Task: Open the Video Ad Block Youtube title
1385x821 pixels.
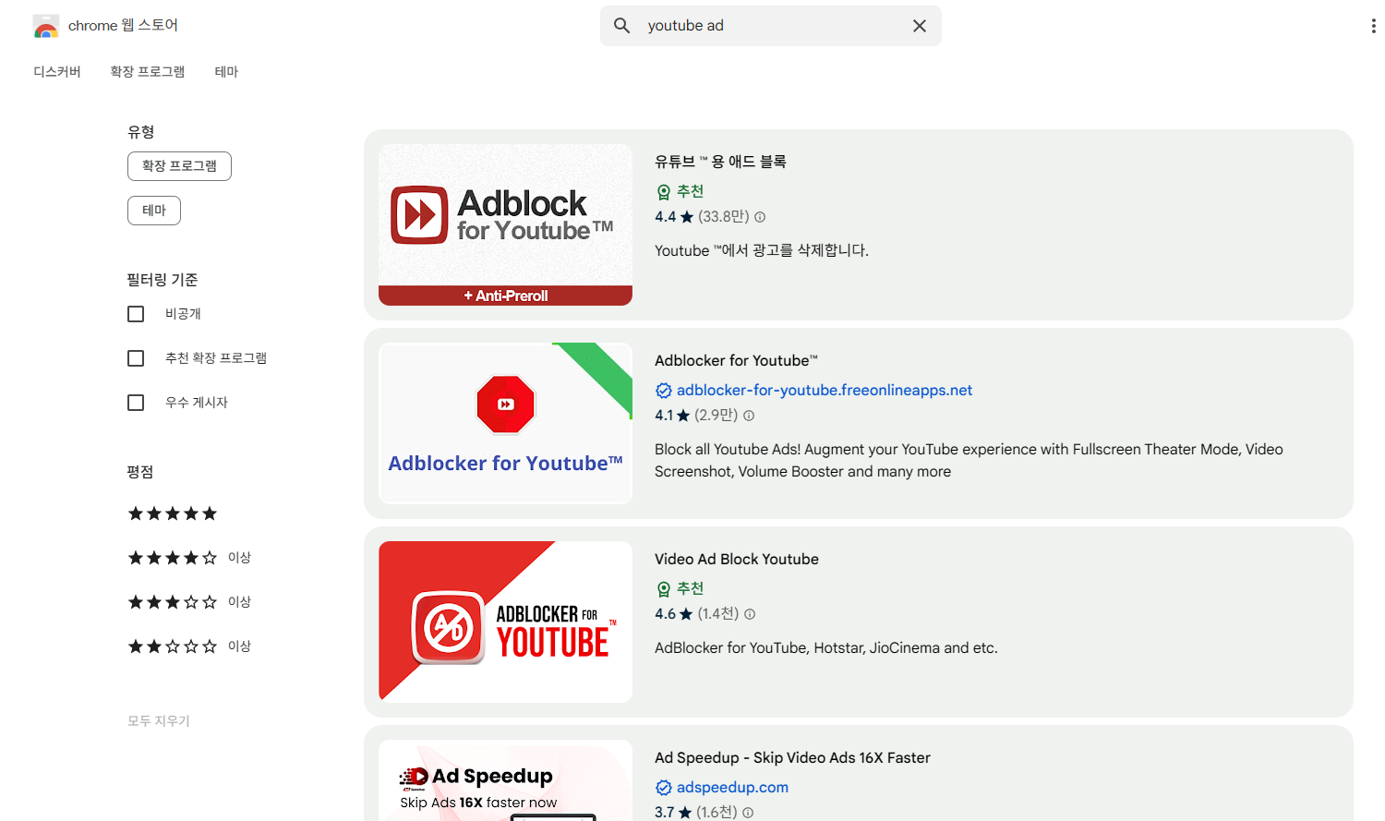Action: [737, 559]
